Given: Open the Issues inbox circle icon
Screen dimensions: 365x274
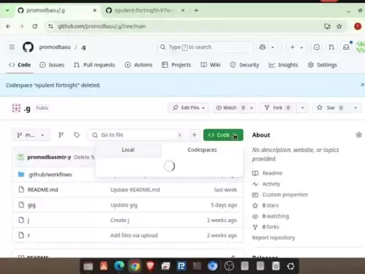Looking at the screenshot, I should pyautogui.click(x=317, y=47).
